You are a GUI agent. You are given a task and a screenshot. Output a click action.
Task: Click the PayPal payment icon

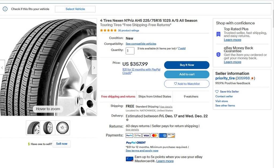pyautogui.click(x=129, y=135)
